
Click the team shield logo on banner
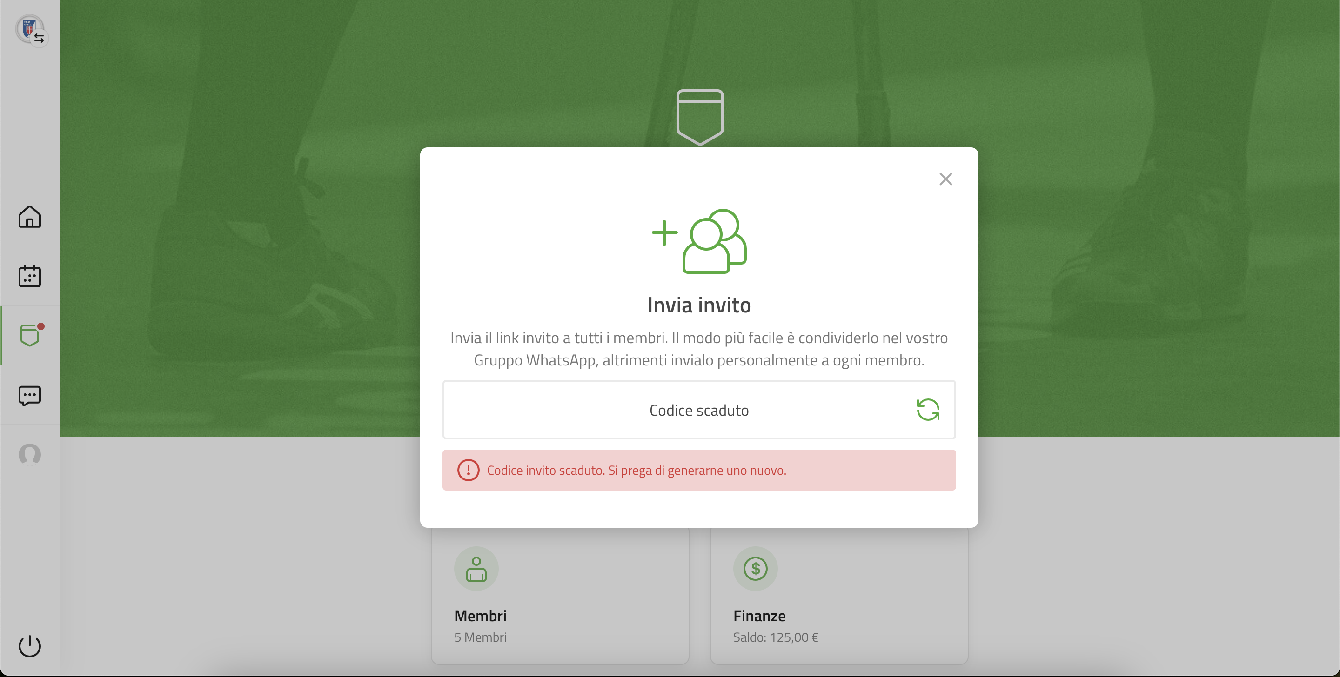coord(700,117)
